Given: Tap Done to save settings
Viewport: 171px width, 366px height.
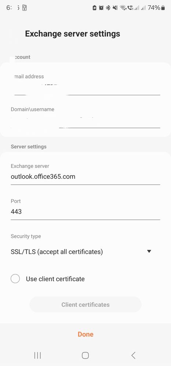Looking at the screenshot, I should [85, 334].
